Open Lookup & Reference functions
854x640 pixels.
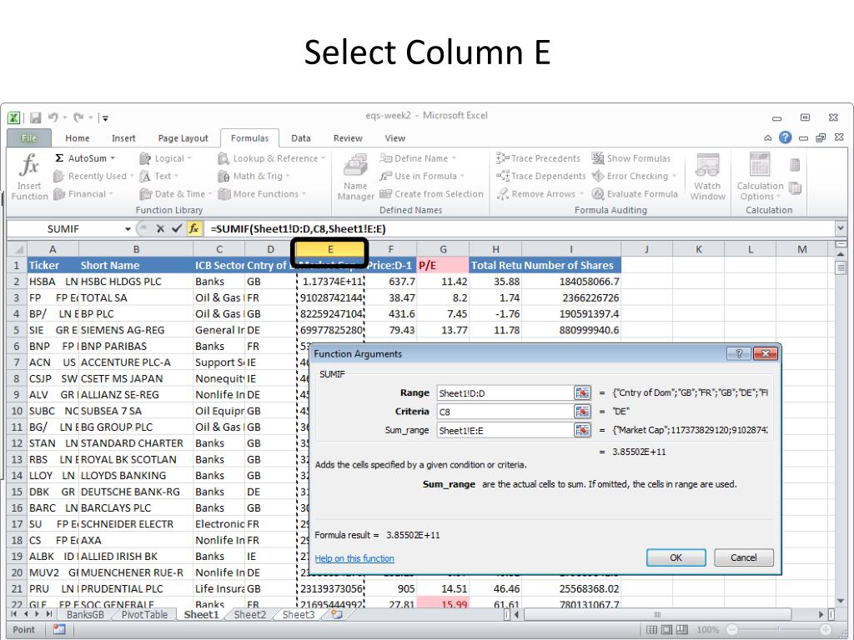coord(271,158)
